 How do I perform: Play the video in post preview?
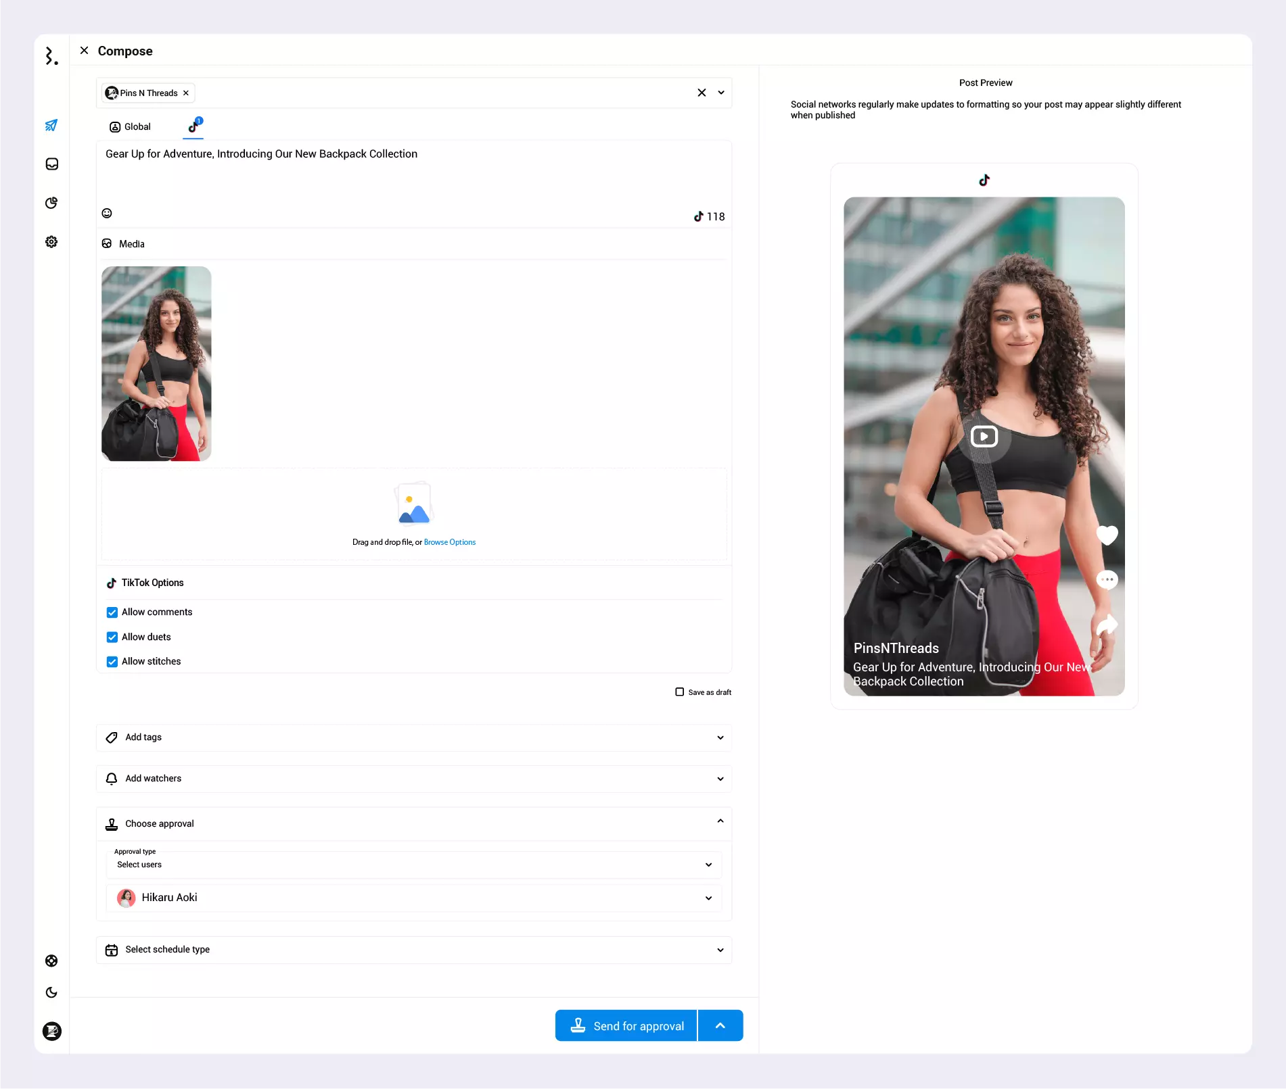984,437
